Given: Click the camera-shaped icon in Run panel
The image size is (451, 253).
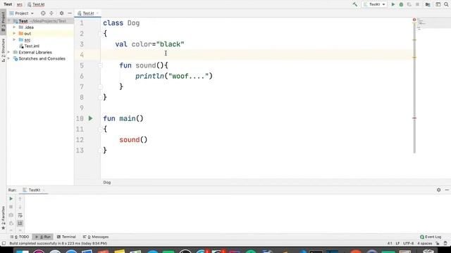Looking at the screenshot, I should tap(11, 215).
